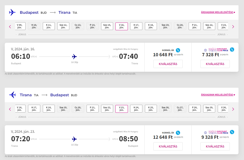Click discount badge beside outbound Wizz club price

tap(232, 49)
